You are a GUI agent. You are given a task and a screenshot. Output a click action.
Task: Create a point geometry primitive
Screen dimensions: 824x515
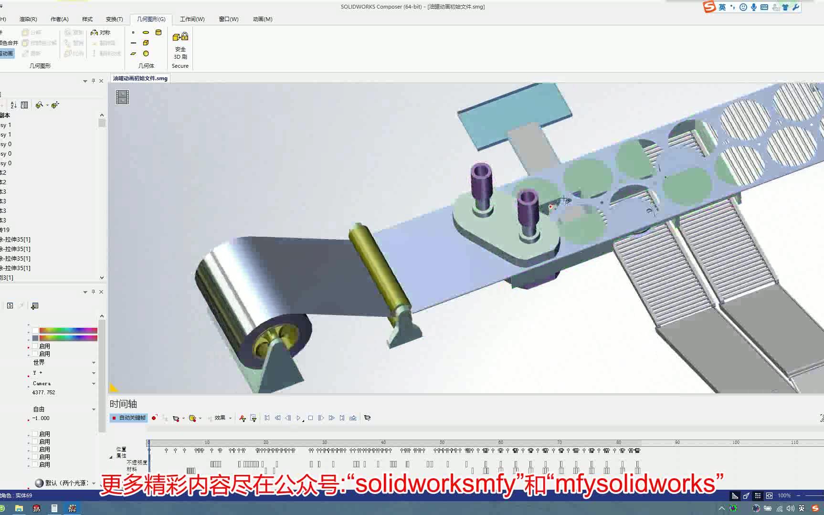[133, 32]
